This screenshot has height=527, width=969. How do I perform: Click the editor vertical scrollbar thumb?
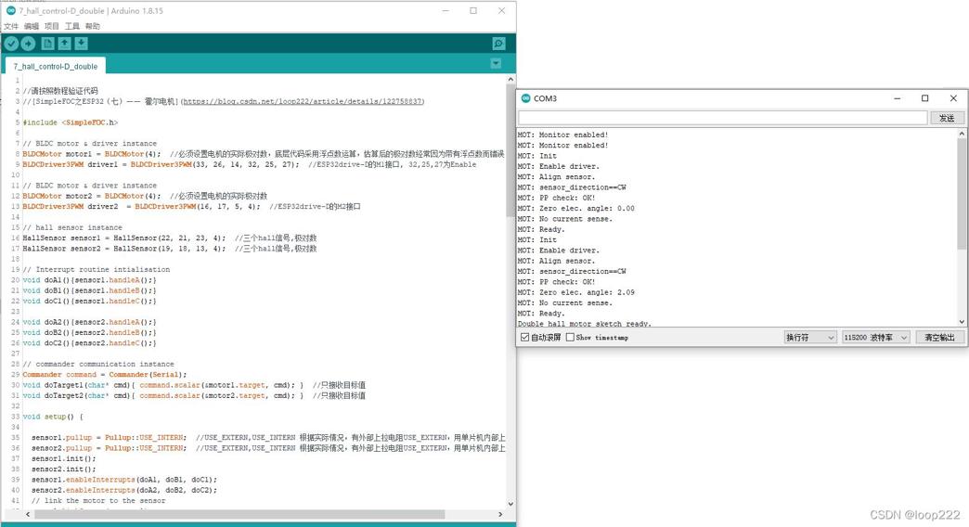click(x=510, y=152)
